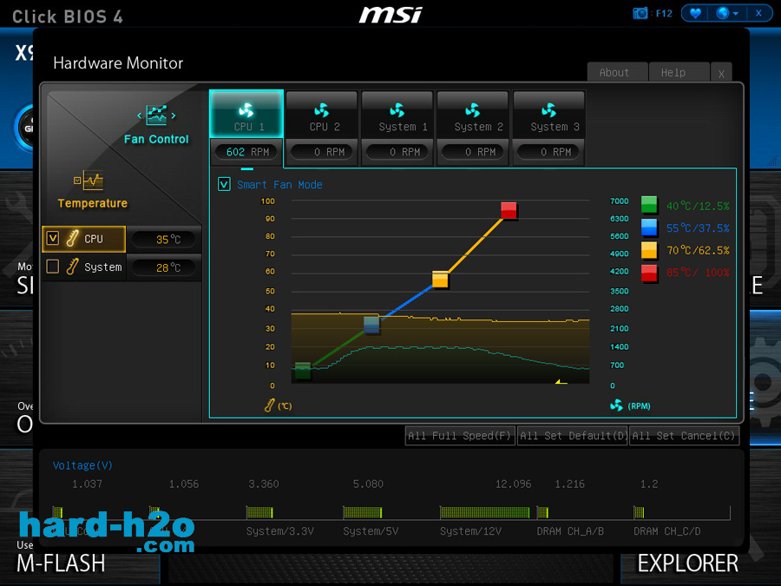
Task: Click the fan (RPM) axis icon
Action: 617,405
